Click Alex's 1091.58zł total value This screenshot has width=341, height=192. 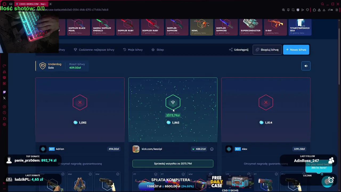coord(299,149)
